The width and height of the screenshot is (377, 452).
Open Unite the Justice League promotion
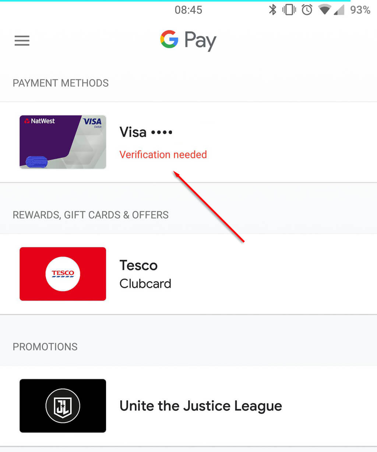click(201, 406)
